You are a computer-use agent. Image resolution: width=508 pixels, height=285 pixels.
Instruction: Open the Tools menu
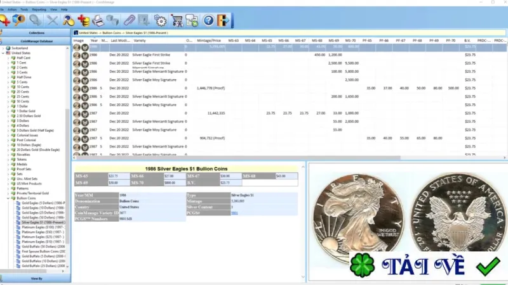pos(24,9)
